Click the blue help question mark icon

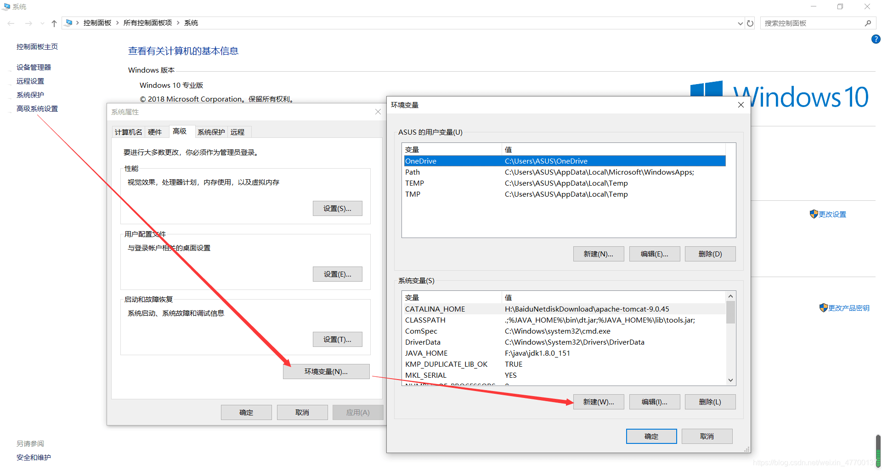click(876, 40)
